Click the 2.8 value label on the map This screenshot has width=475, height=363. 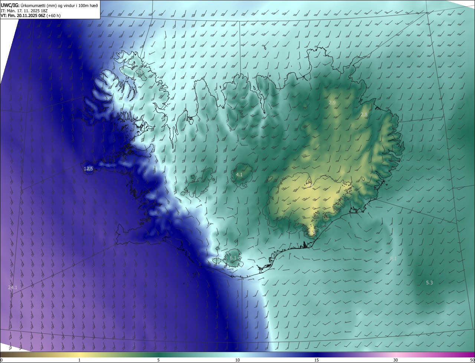(364, 115)
